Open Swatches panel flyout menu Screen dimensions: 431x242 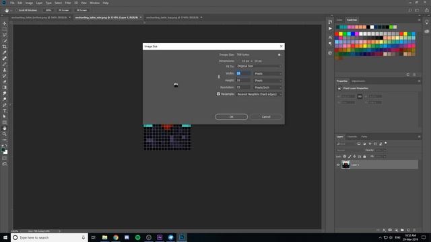pos(419,19)
